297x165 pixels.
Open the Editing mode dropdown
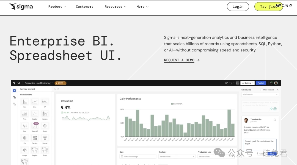(247, 83)
